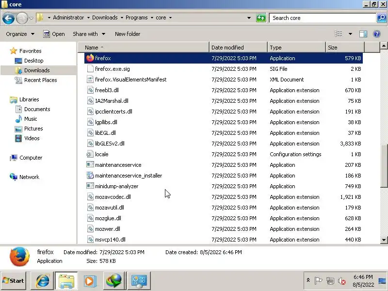
Task: Sort by the Size column header
Action: click(345, 48)
